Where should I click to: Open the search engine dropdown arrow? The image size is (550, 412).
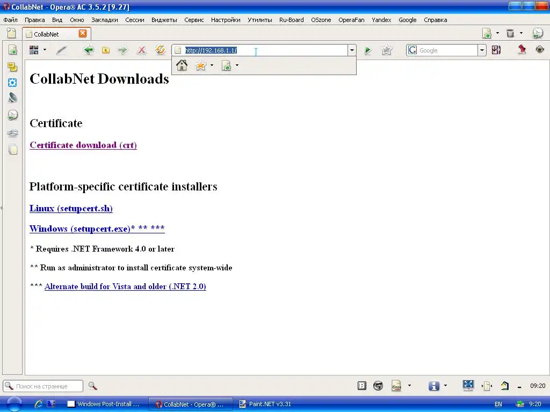click(482, 50)
